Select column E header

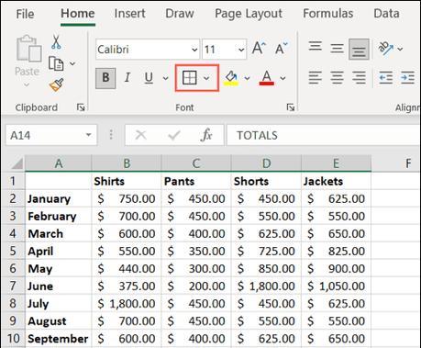(x=336, y=163)
